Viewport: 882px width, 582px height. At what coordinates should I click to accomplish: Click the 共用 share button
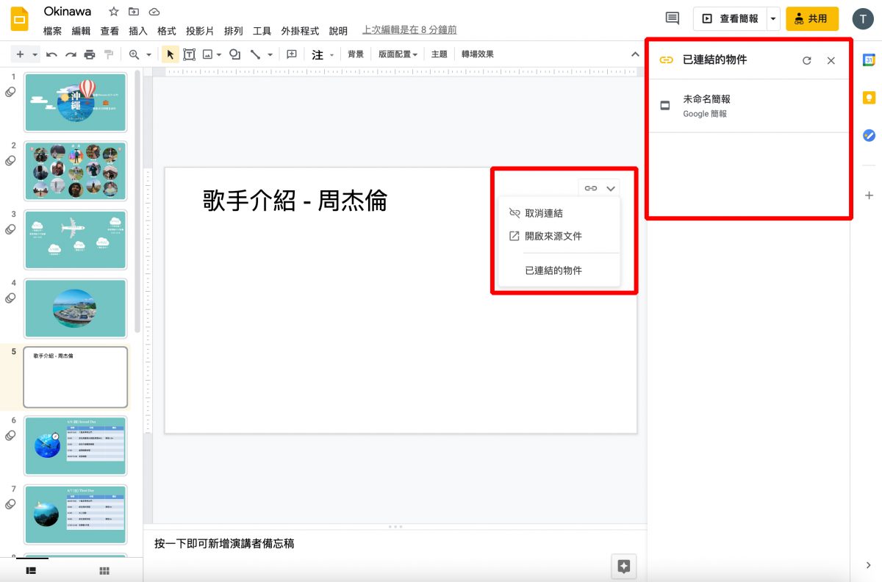click(x=812, y=18)
